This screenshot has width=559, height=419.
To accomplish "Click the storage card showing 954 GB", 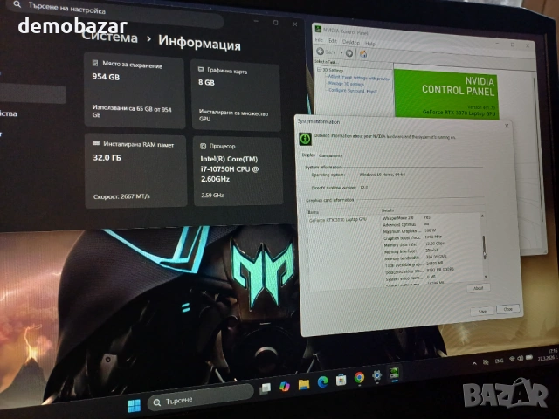I will point(135,92).
